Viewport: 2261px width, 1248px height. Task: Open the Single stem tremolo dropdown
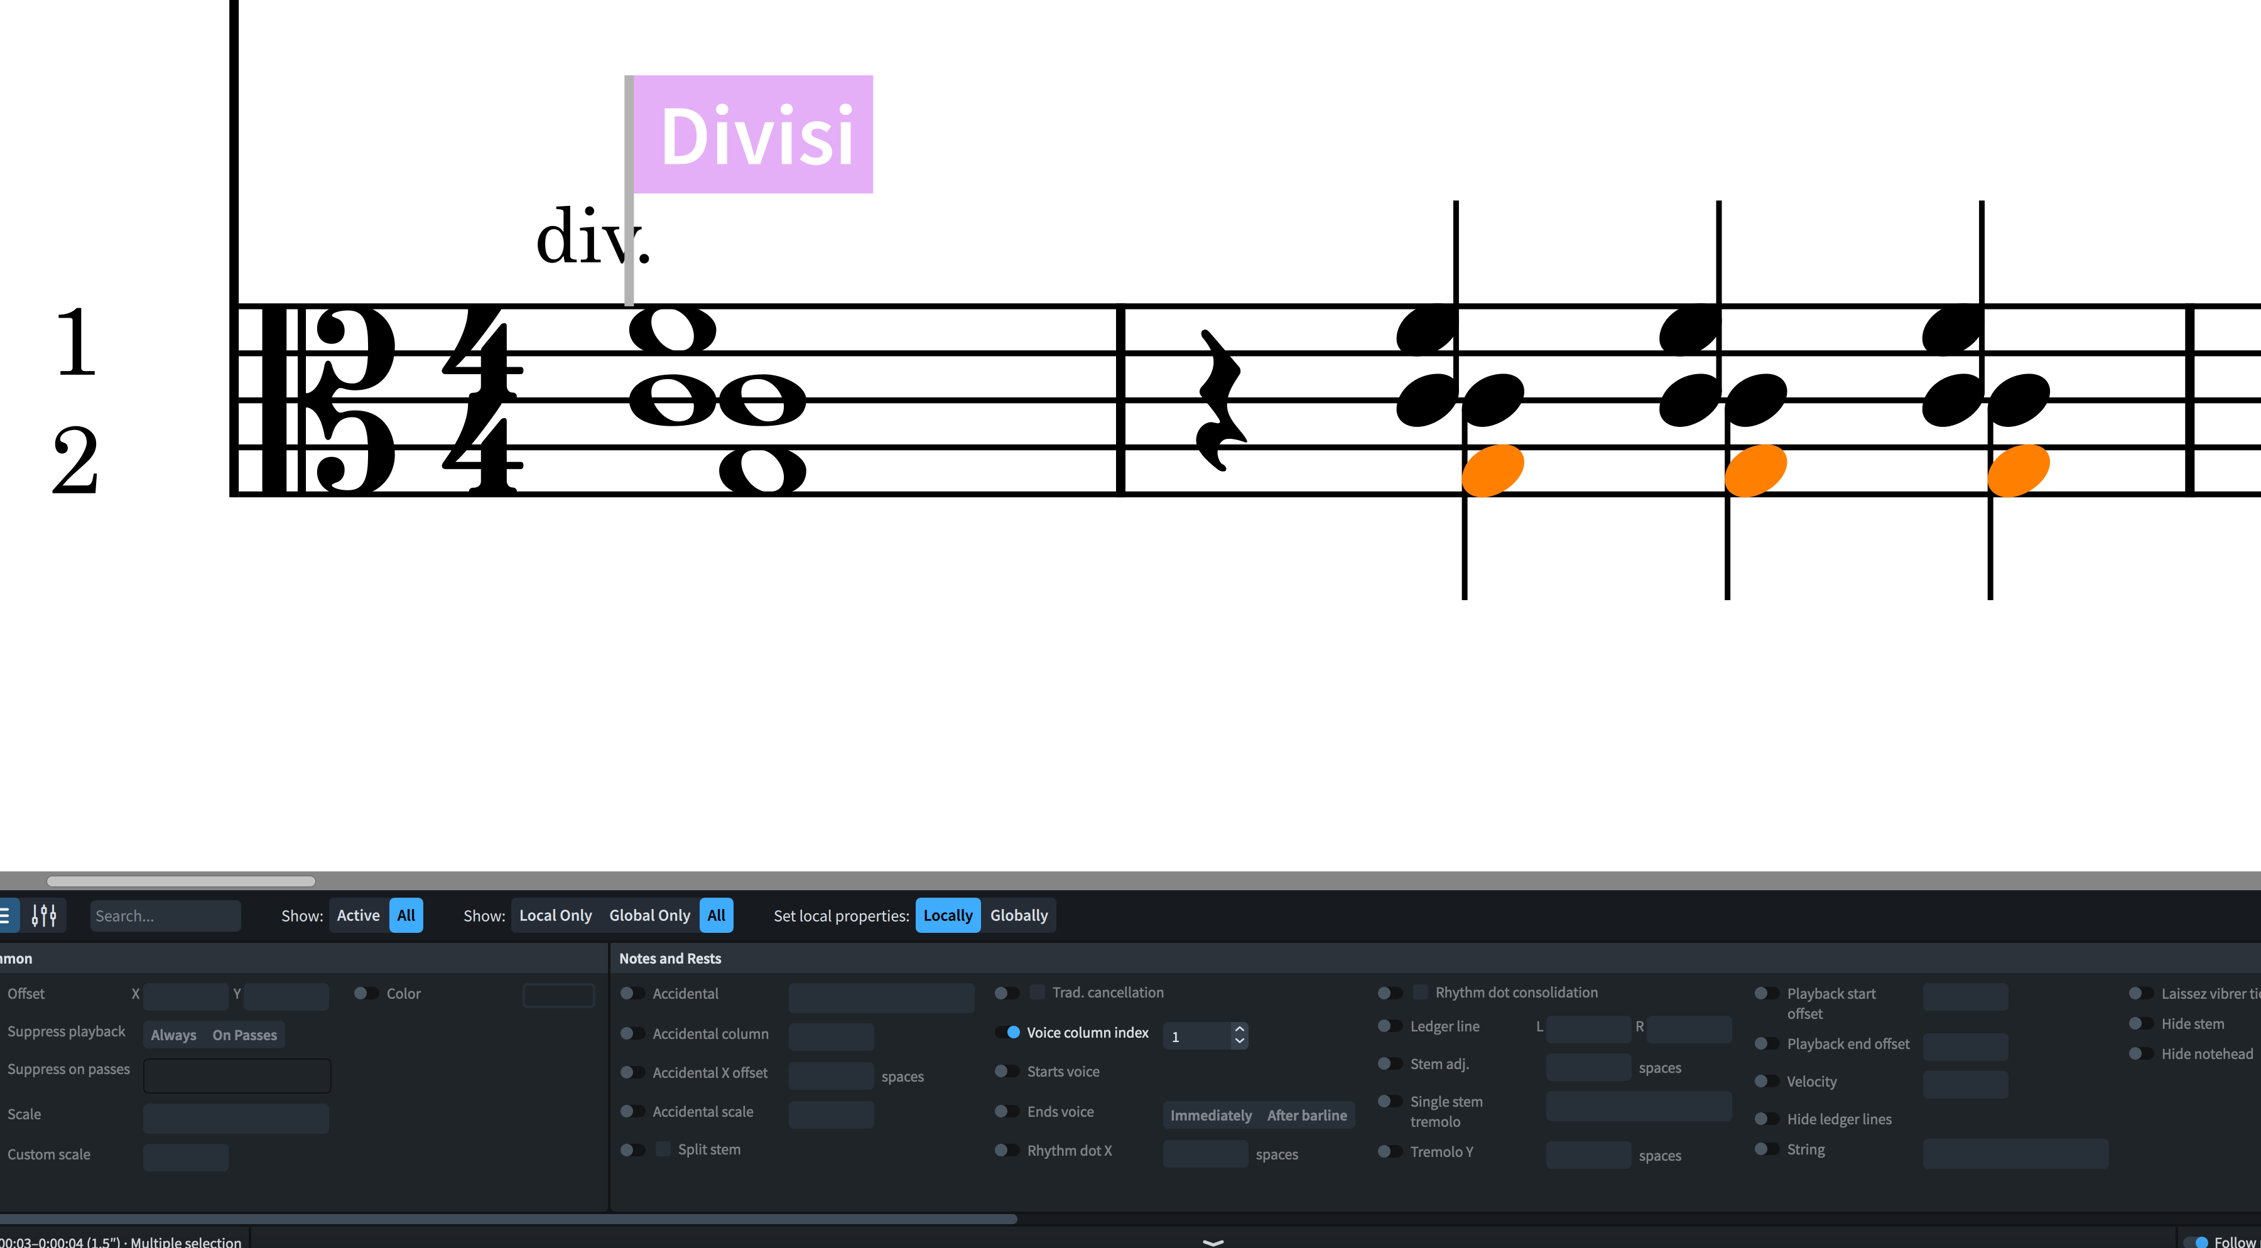tap(1638, 1106)
